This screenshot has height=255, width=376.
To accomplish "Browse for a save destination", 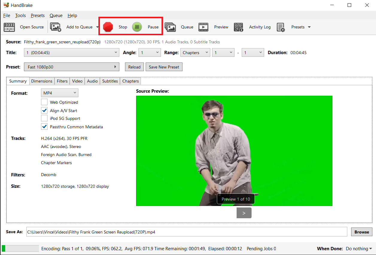I will [361, 232].
